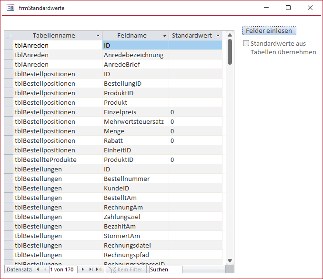This screenshot has height=279, width=323.
Task: Enable Standardwerte aus Tabellen übernehmen checkbox
Action: pyautogui.click(x=246, y=43)
